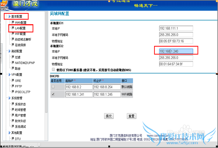Screen dimensions: 218x148
Task: Click the PPTP page icon
Action: click(13, 86)
